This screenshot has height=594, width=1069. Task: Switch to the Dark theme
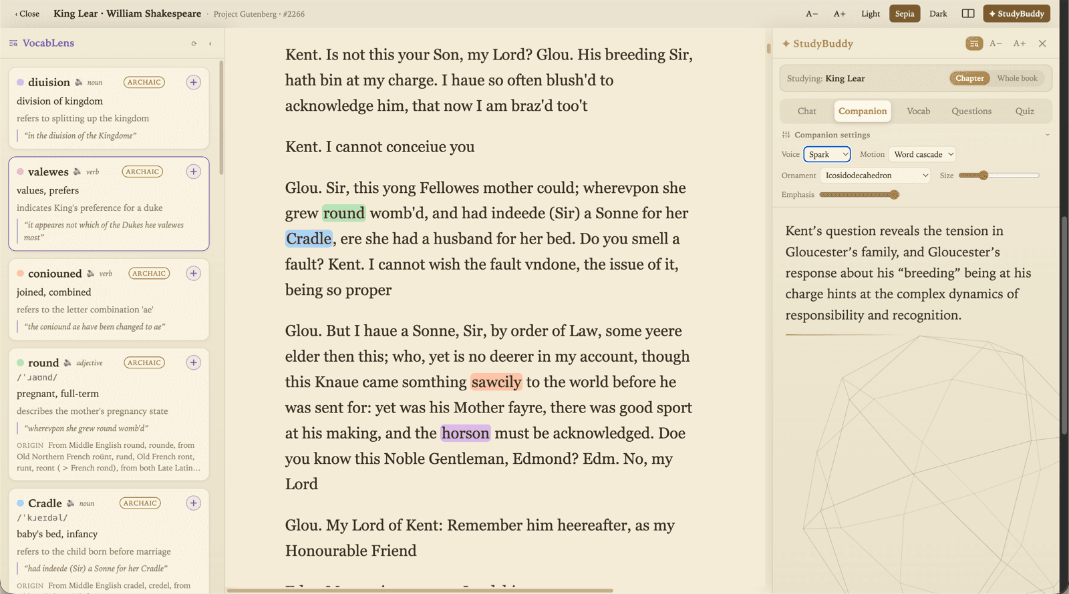pos(938,13)
